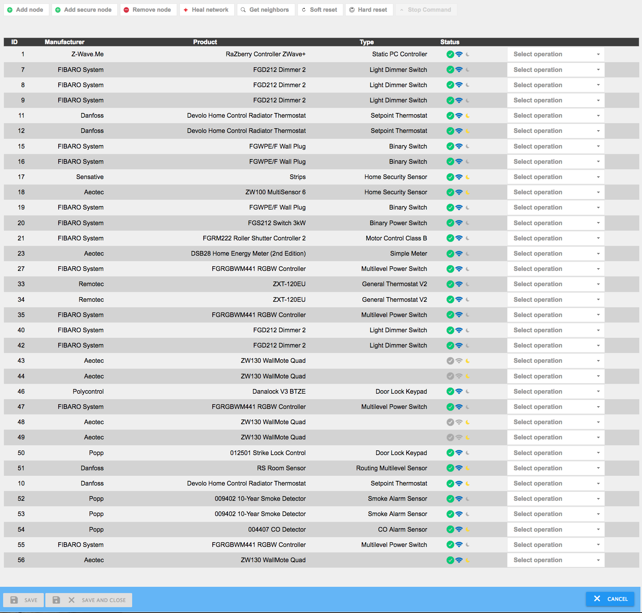642x613 pixels.
Task: Click Motor Control Class B type cell
Action: click(396, 238)
